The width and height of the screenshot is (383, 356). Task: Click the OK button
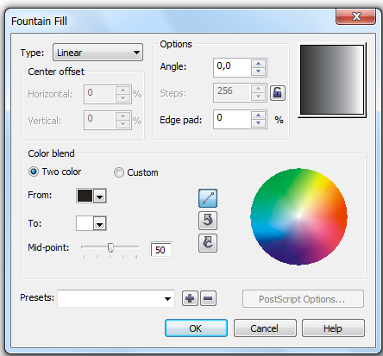click(196, 328)
